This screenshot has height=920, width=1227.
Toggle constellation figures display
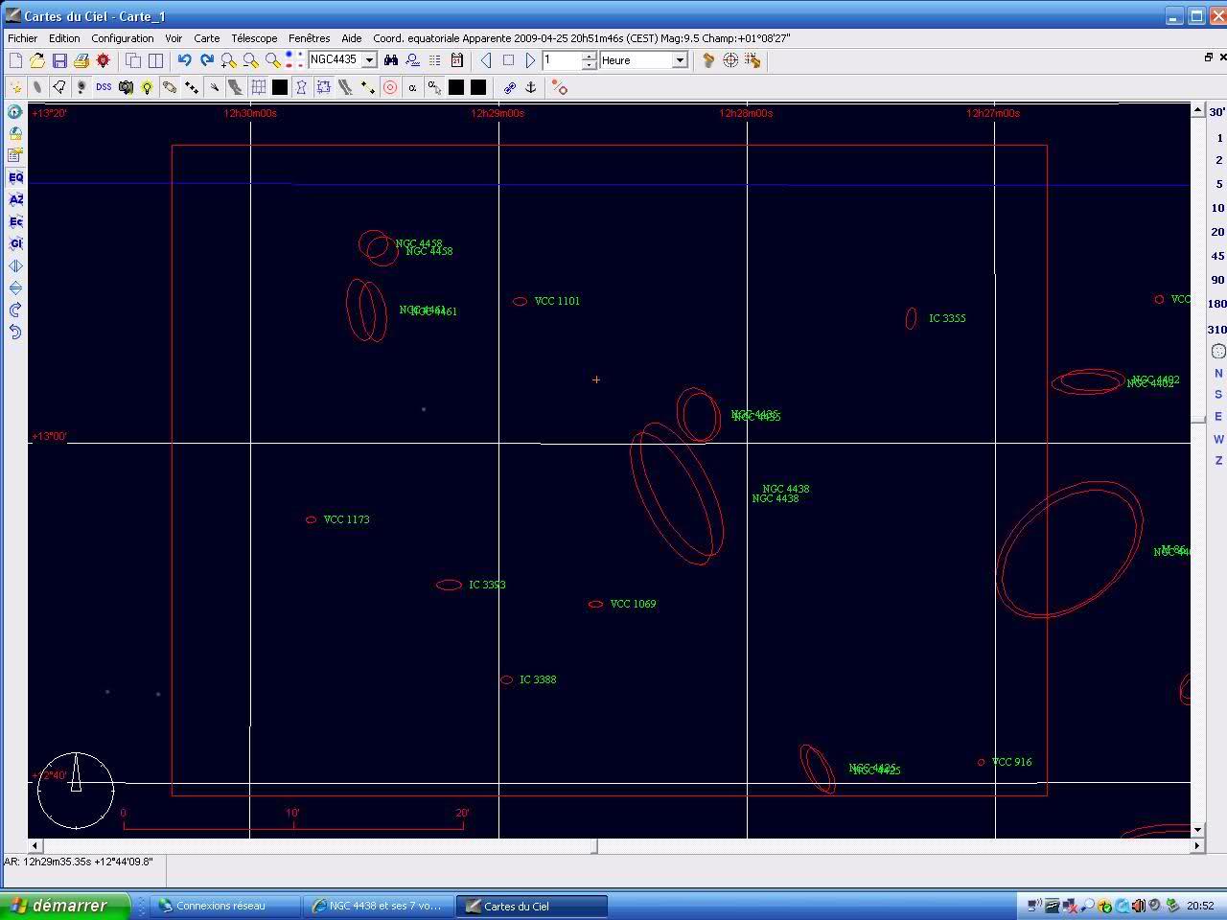(x=302, y=87)
